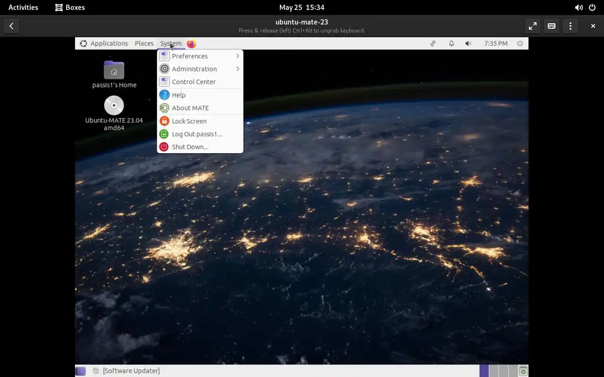
Task: Open the Places menu in MATE panel
Action: coord(144,43)
